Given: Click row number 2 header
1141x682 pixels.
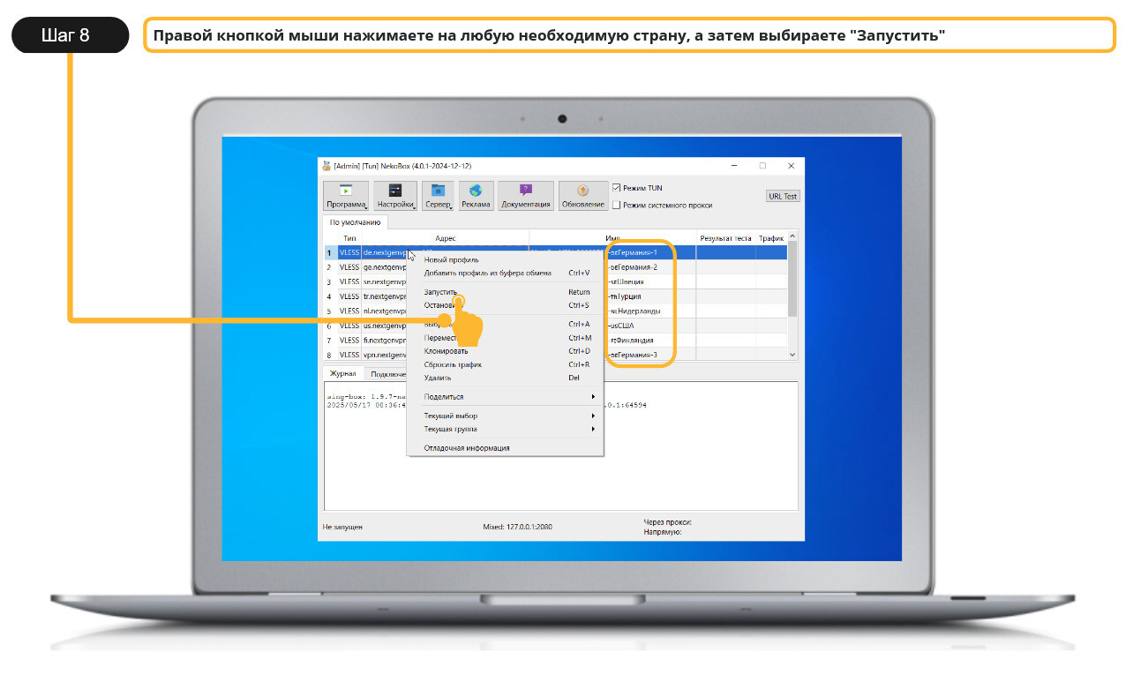Looking at the screenshot, I should (329, 266).
